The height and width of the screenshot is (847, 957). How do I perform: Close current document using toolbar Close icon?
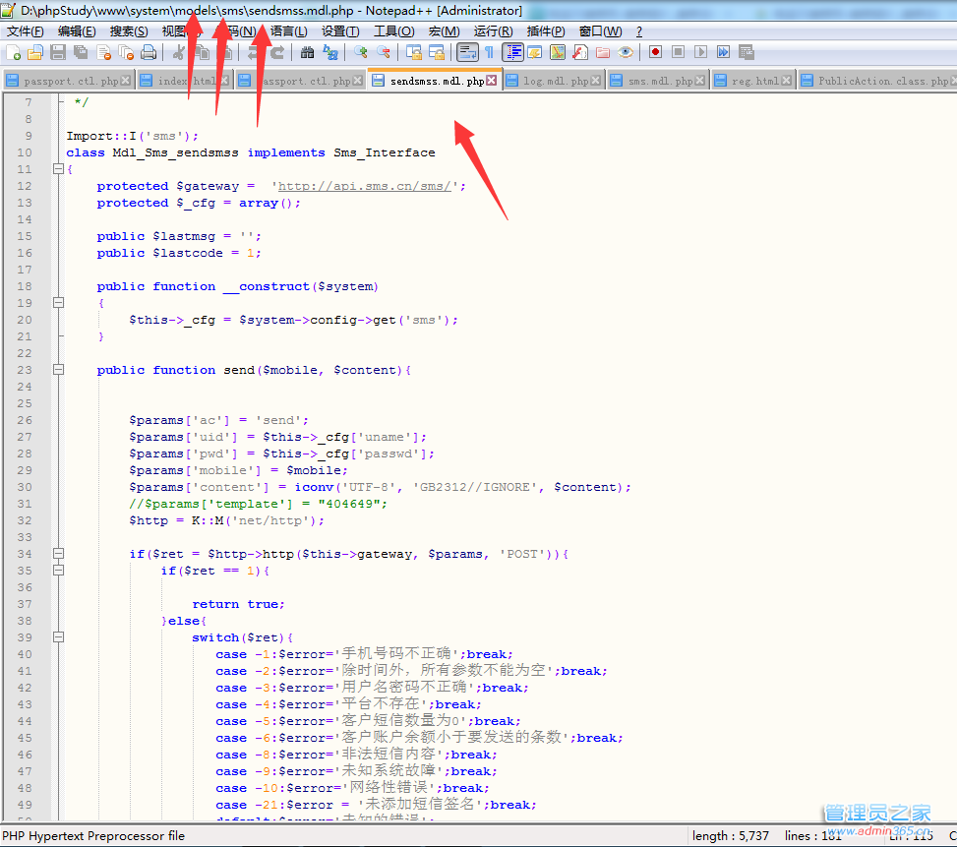[103, 52]
